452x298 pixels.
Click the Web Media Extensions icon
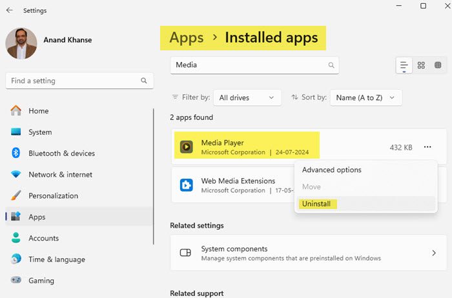(187, 185)
